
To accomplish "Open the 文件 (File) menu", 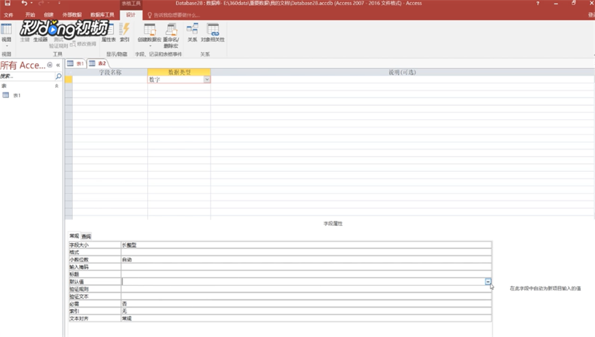I will point(8,15).
